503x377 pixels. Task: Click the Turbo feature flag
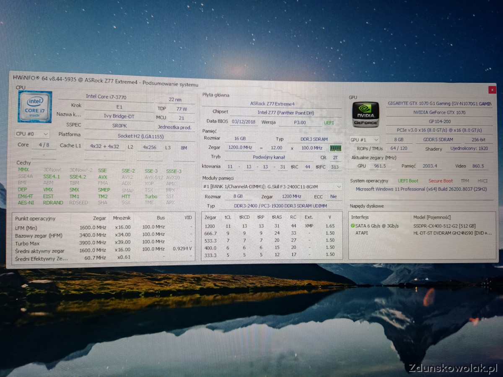[151, 196]
